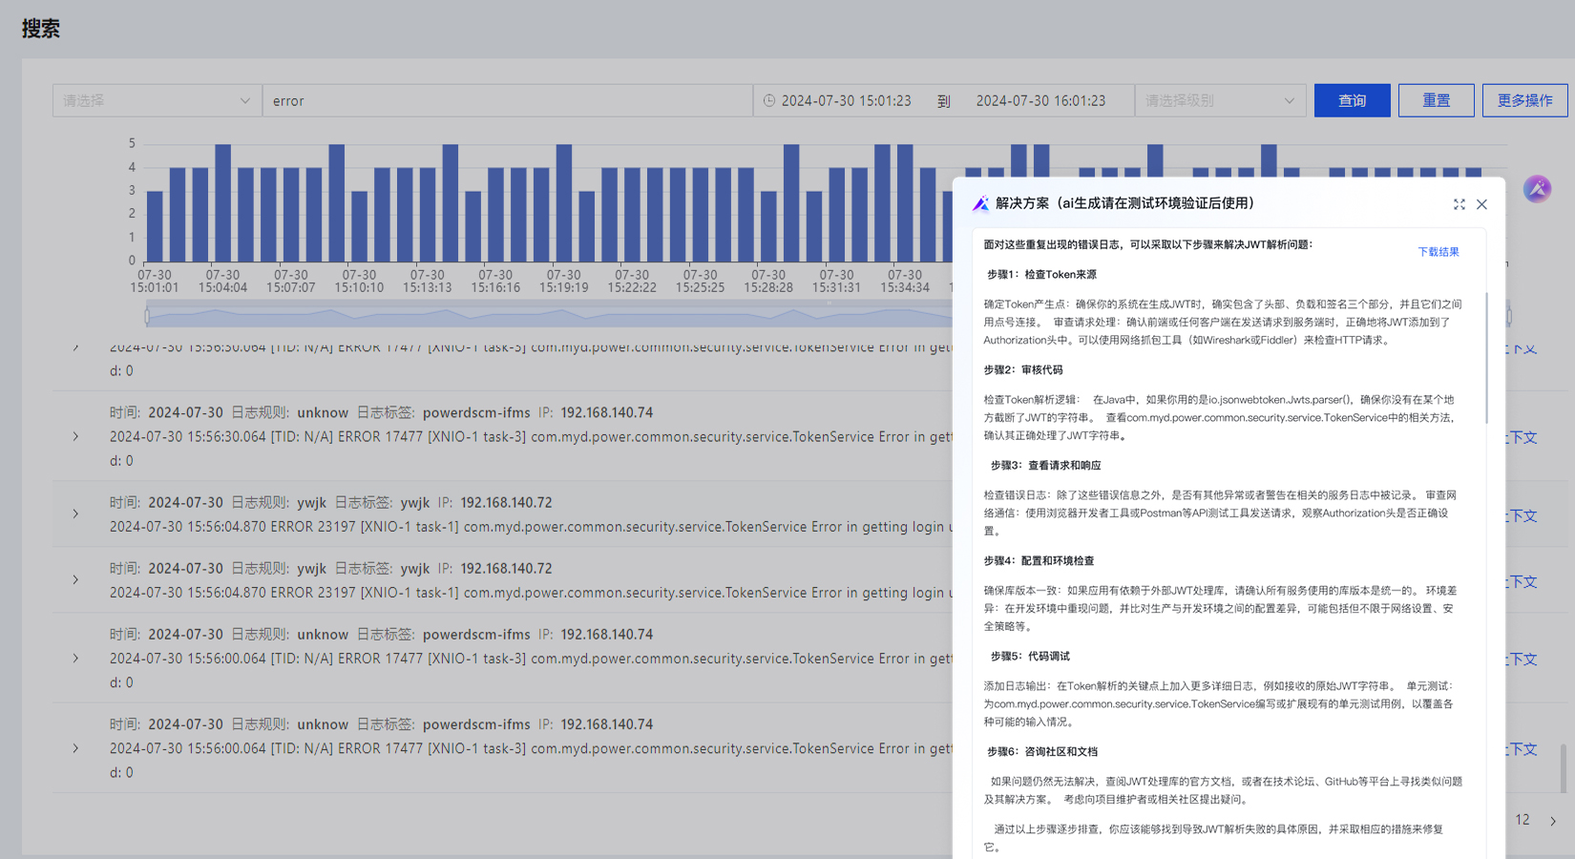Expand the solution panel to fullscreen
The width and height of the screenshot is (1575, 859).
(1459, 204)
